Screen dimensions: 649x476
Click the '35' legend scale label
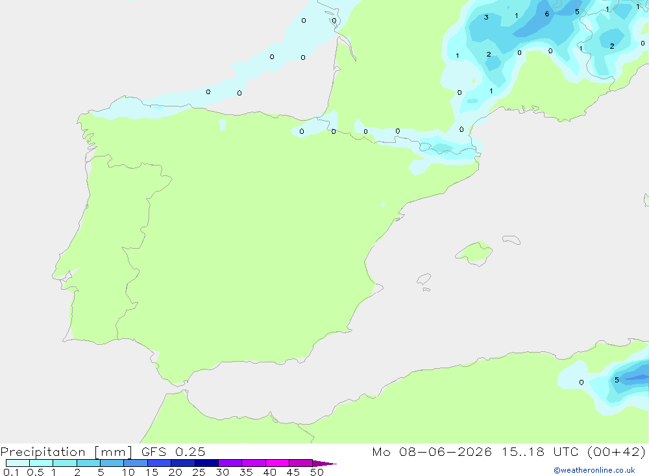(246, 472)
